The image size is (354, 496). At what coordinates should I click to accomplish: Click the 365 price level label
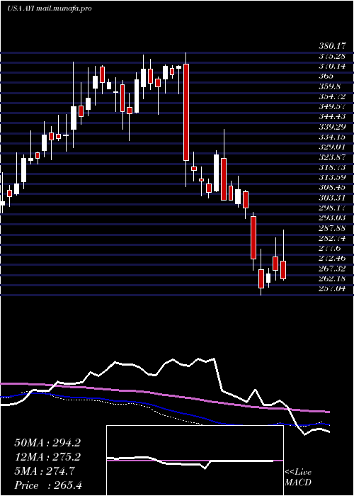[x=326, y=77]
